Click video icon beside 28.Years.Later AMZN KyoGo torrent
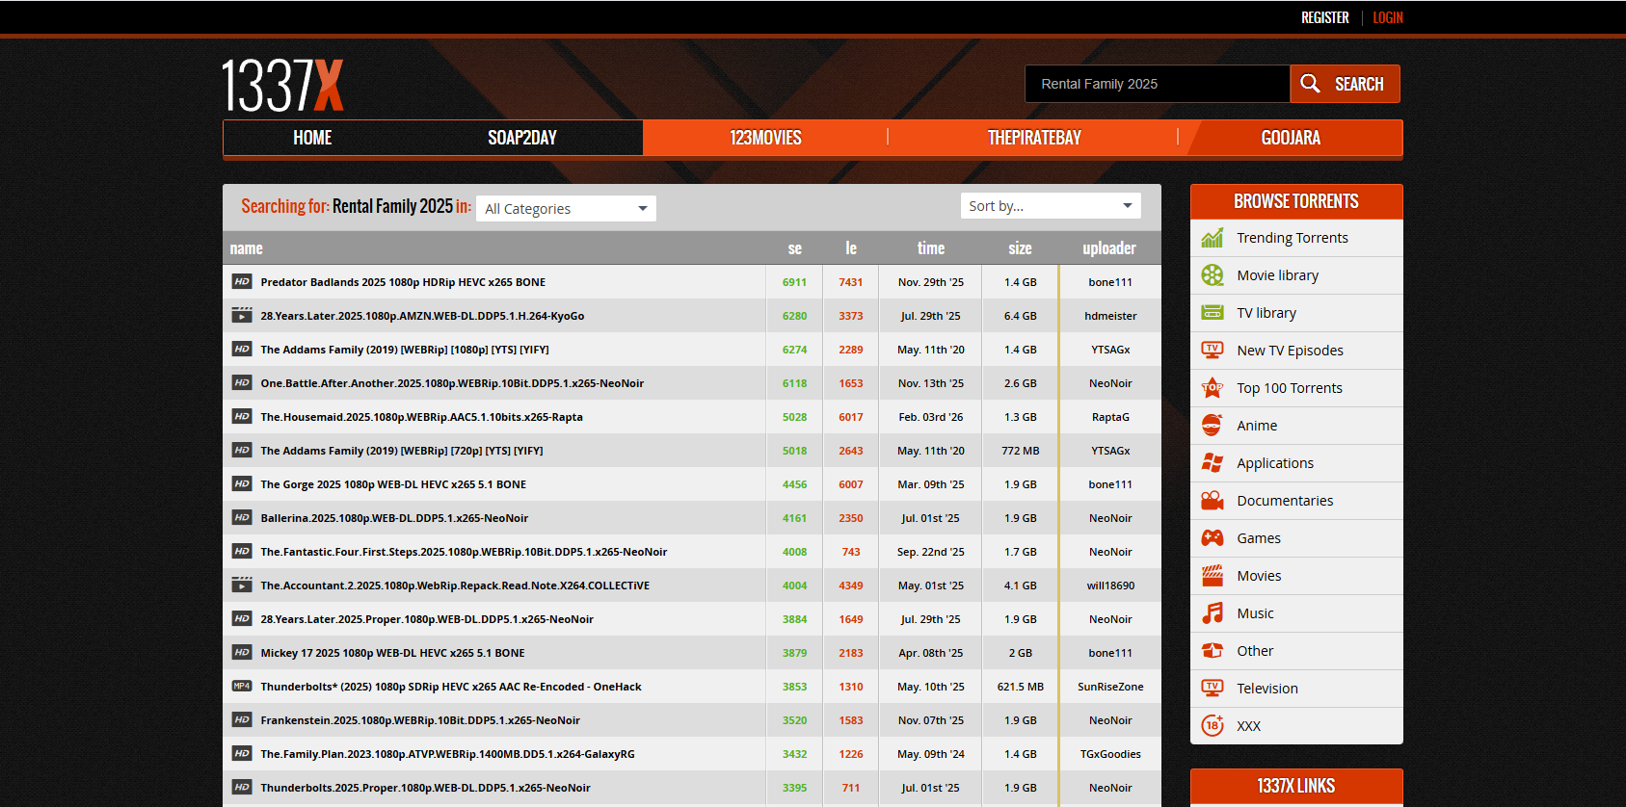The height and width of the screenshot is (807, 1626). (x=242, y=316)
